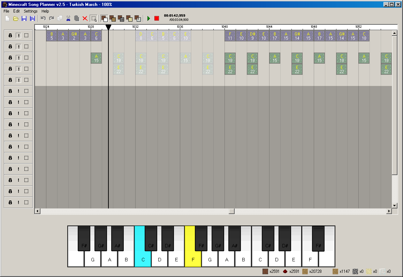Viewport: 403px width, 277px height.
Task: Click the x1147 planks count
Action: (345, 271)
